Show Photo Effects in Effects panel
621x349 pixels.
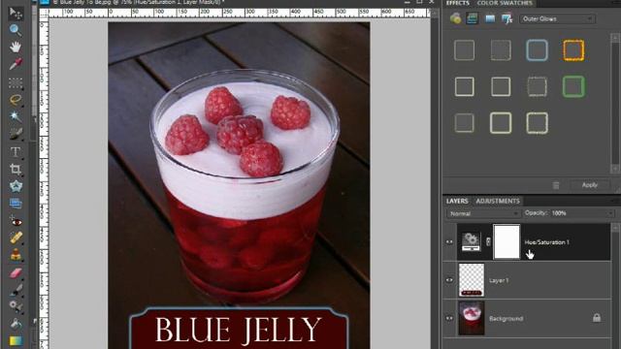(x=490, y=18)
